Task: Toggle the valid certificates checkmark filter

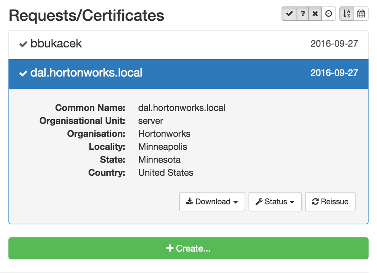Action: point(289,14)
